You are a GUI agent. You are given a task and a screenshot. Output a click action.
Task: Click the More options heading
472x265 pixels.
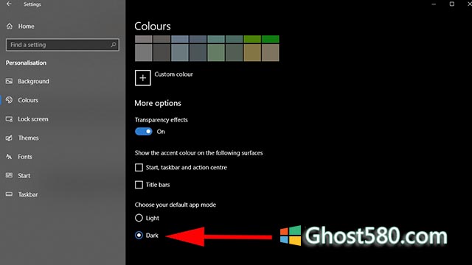(x=158, y=103)
